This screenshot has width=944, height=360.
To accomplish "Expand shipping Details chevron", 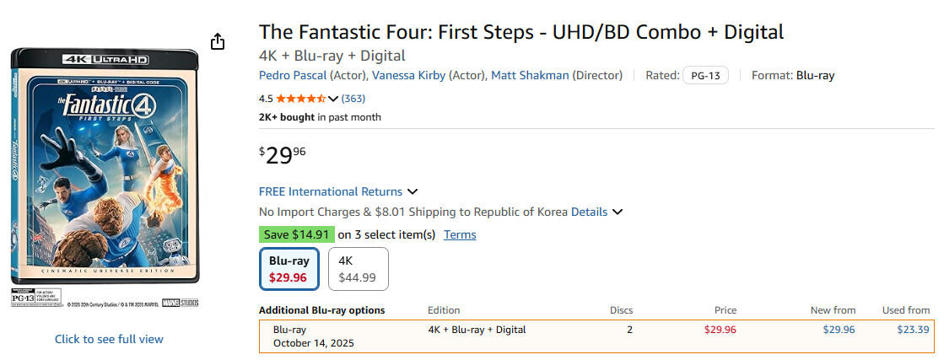I will (618, 212).
